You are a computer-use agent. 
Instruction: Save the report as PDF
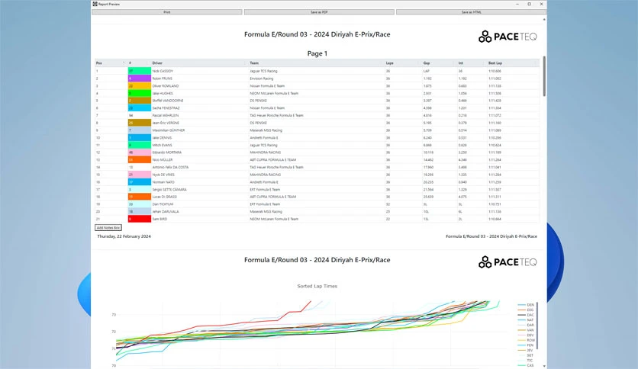tap(319, 12)
